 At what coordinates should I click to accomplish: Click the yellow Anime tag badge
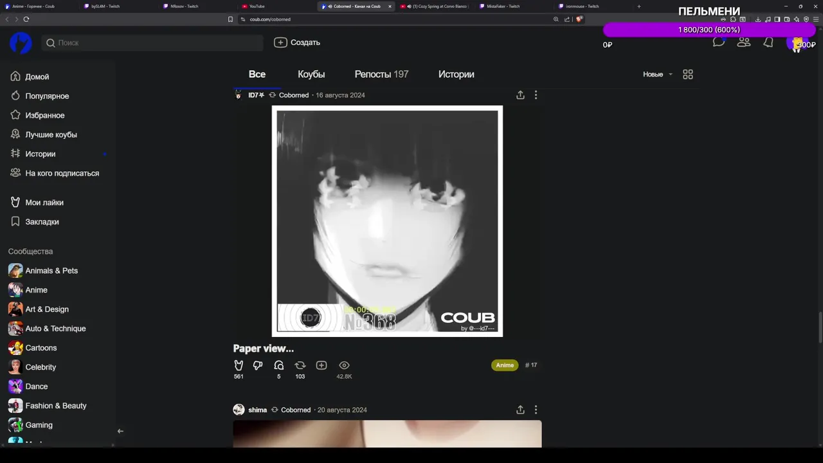(x=505, y=365)
